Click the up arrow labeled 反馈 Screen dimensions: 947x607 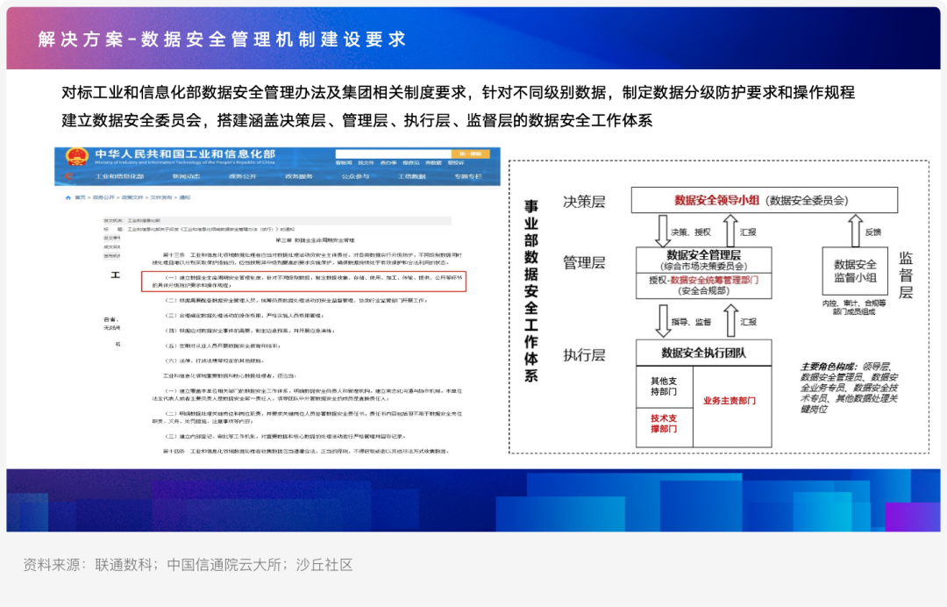(x=854, y=231)
